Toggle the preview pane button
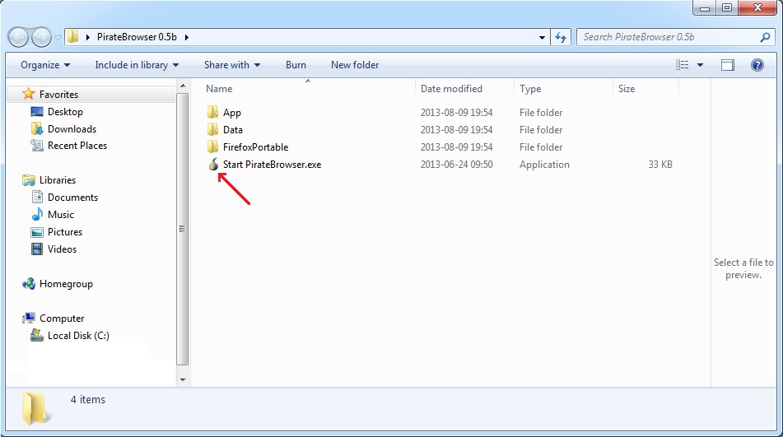783x437 pixels. click(x=728, y=65)
